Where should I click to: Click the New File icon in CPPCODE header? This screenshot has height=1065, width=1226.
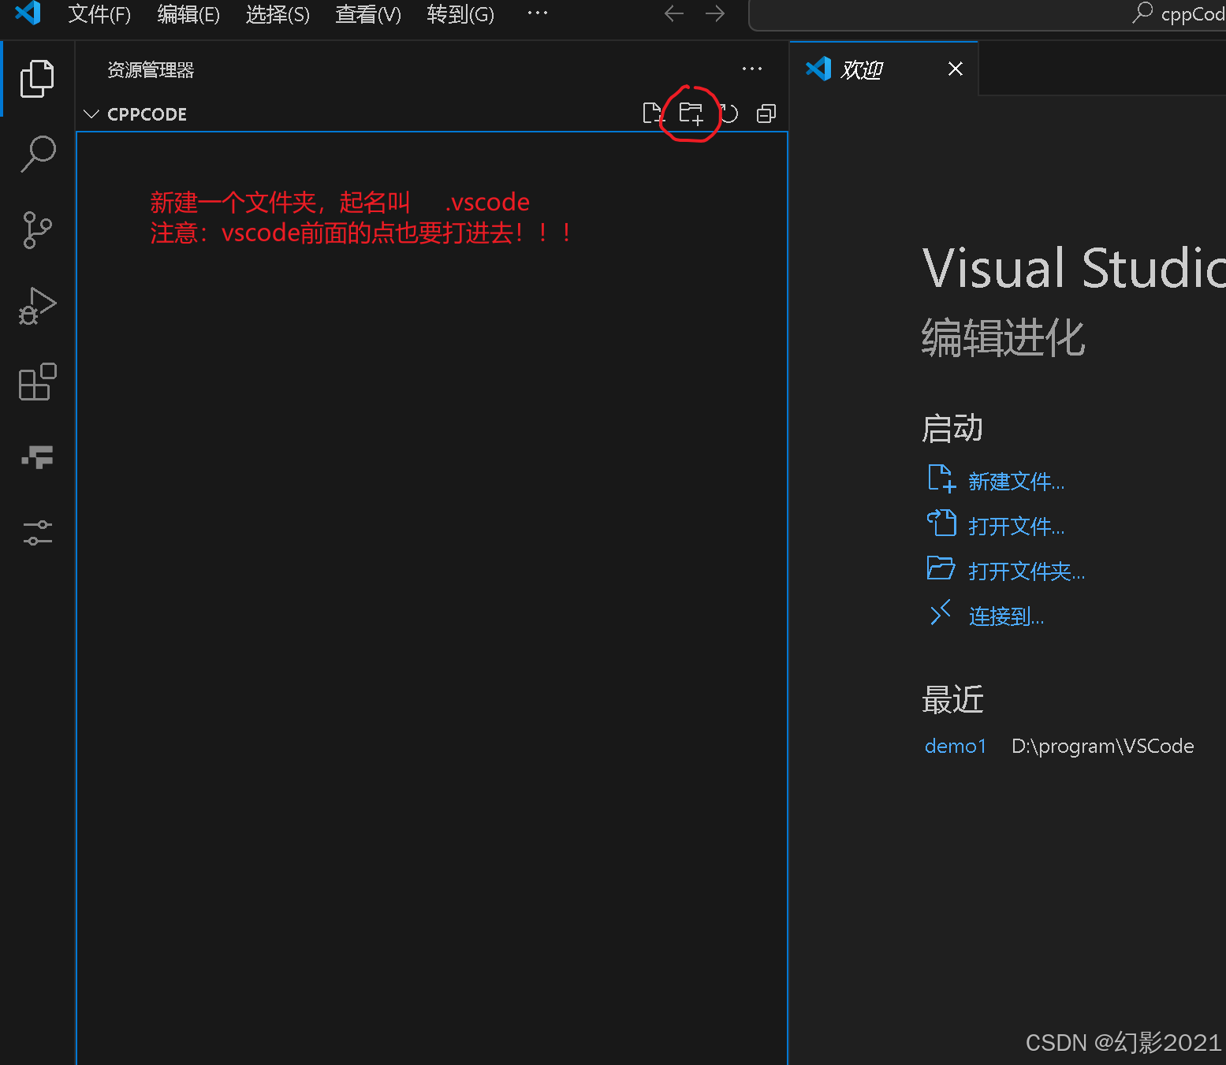tap(653, 114)
